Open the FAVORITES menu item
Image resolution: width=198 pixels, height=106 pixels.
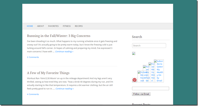click(x=53, y=26)
